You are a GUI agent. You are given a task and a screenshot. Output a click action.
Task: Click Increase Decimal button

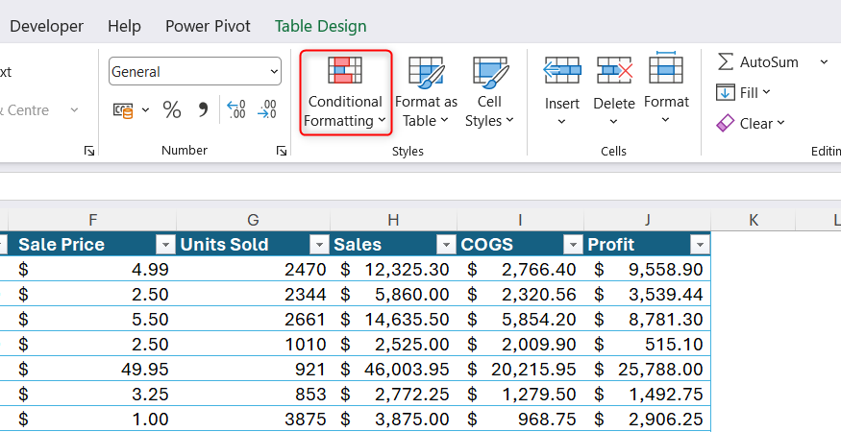tap(236, 109)
